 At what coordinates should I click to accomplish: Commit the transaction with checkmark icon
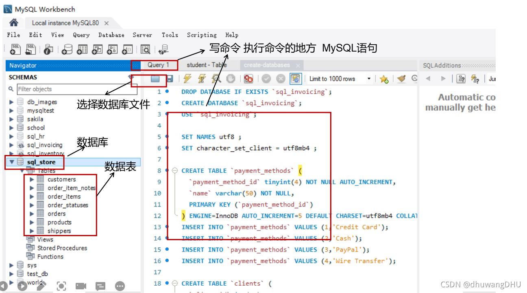pyautogui.click(x=266, y=79)
